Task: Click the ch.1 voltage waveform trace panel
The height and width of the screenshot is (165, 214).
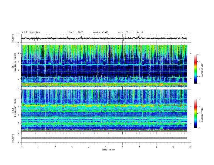Action: [106, 38]
